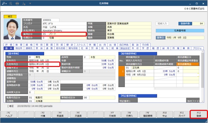Go to the 出張 tab
Image resolution: width=208 pixels, height=123 pixels.
(113, 45)
